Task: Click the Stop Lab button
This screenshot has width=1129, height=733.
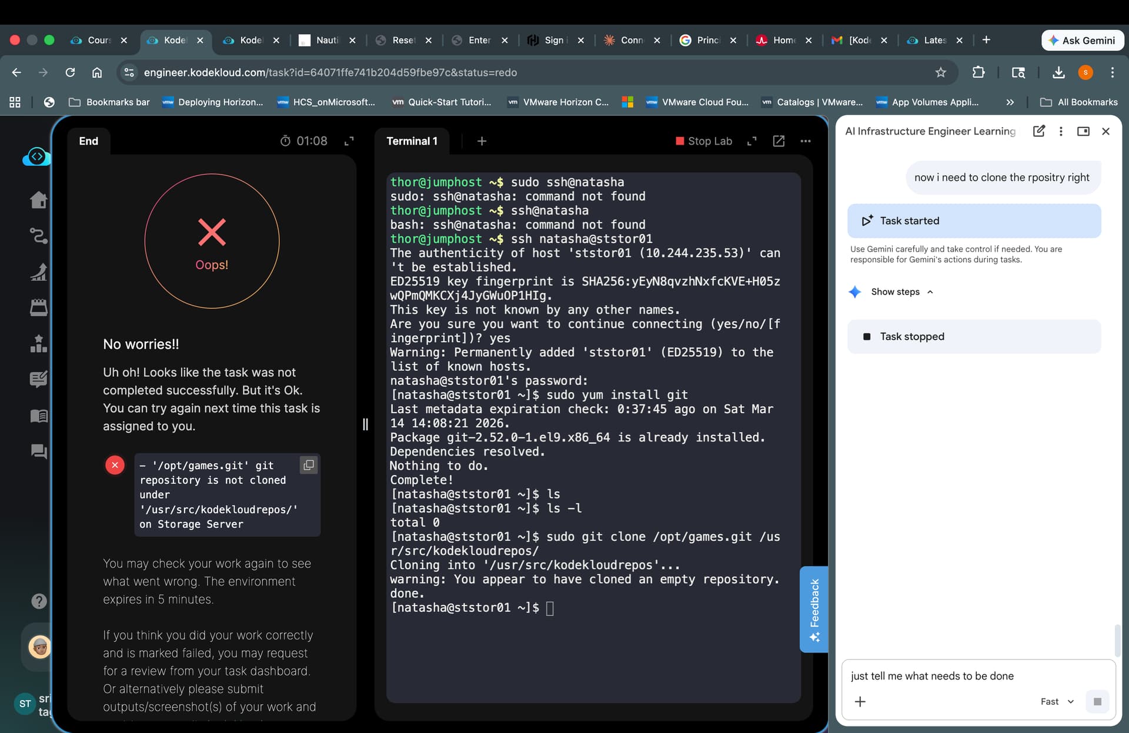Action: 704,141
